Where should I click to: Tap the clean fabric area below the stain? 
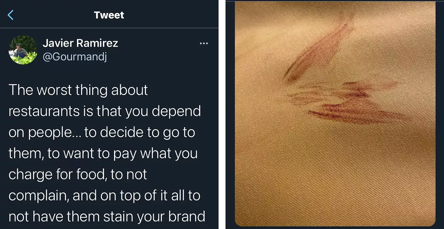coord(335,175)
